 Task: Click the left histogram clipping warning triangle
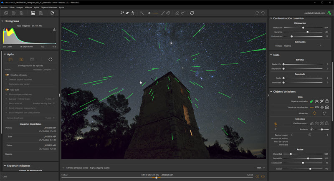(x=4, y=30)
